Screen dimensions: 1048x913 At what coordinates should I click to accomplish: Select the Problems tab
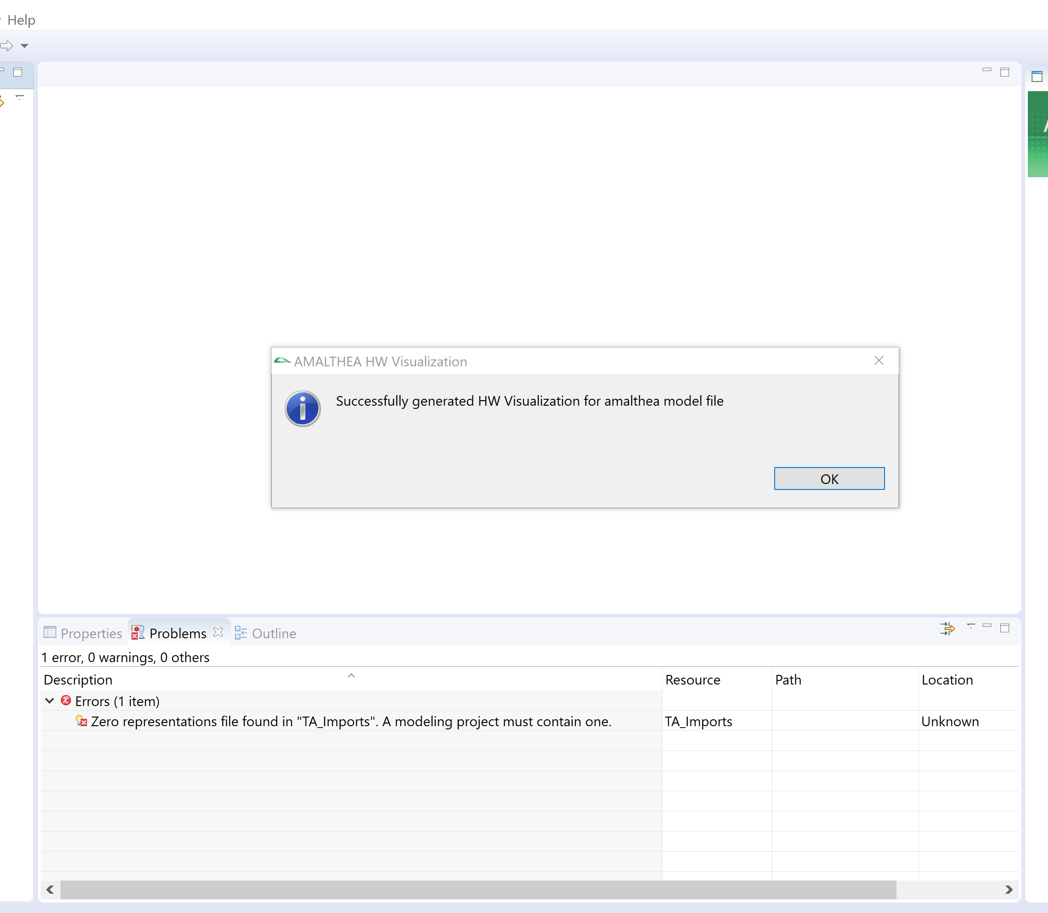[x=177, y=633]
